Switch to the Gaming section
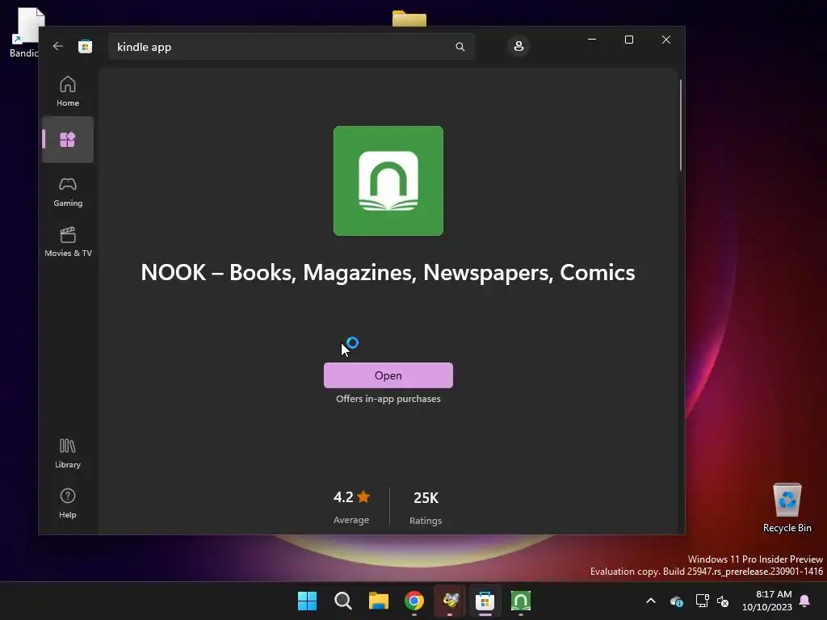The width and height of the screenshot is (827, 620). pyautogui.click(x=68, y=192)
